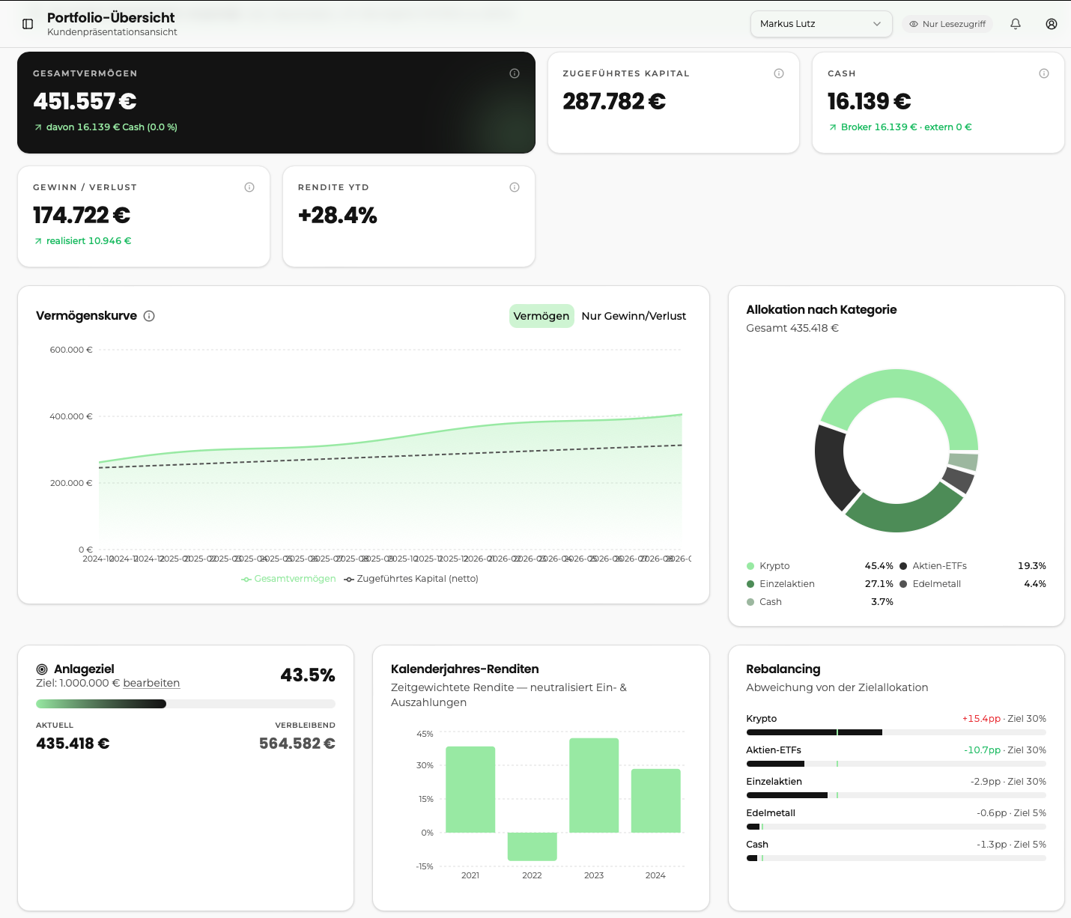The width and height of the screenshot is (1071, 918).
Task: Click info icon on Rendite YTD card
Action: (x=515, y=187)
